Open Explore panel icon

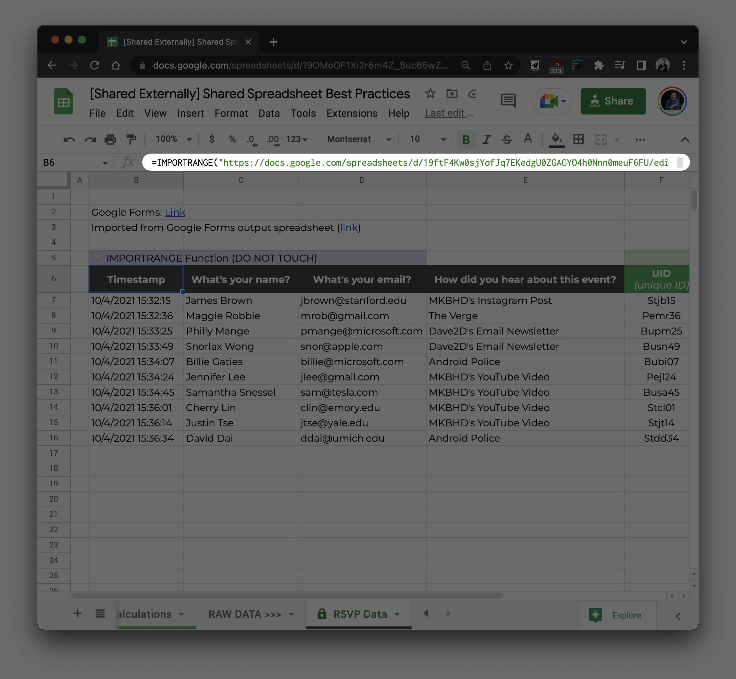click(x=596, y=615)
